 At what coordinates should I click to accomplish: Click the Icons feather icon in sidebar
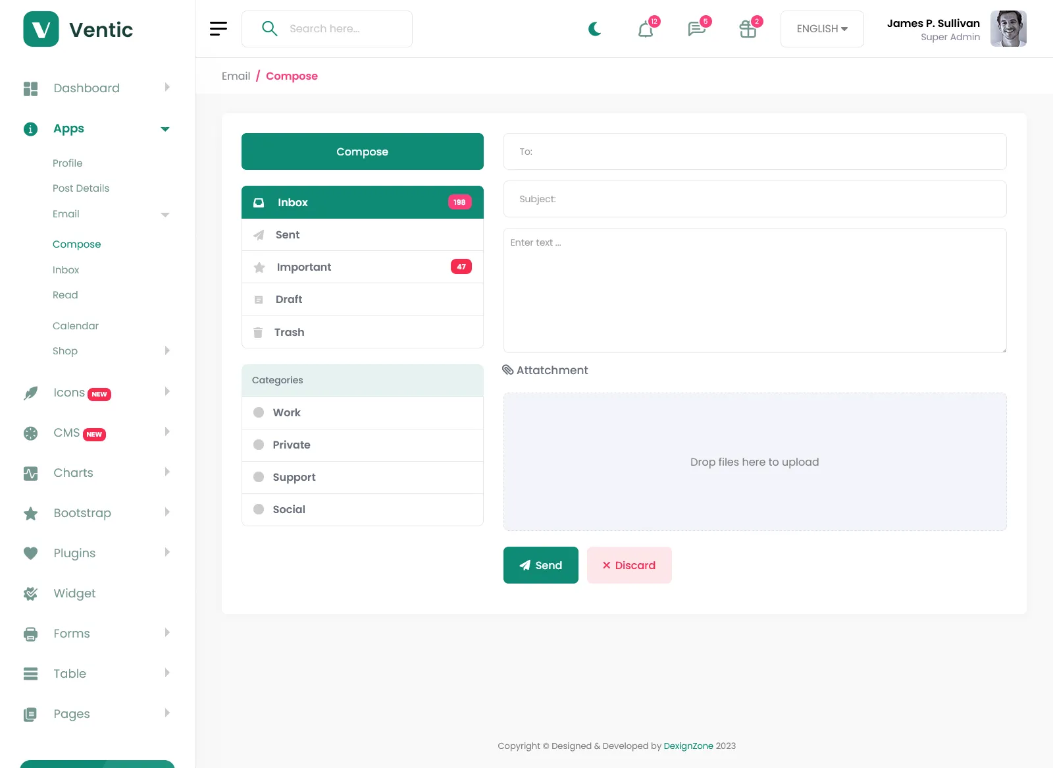click(x=31, y=393)
